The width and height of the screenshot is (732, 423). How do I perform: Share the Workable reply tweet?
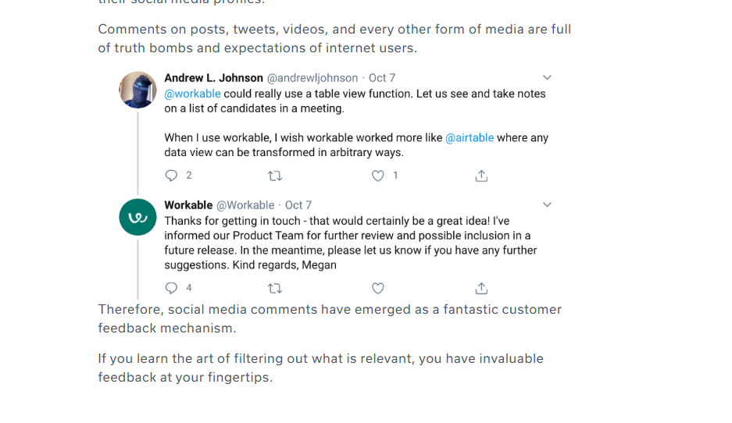click(481, 288)
